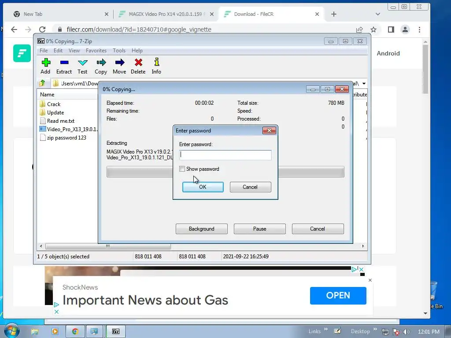Click the browser address bar URL
Viewport: 451px width, 338px height.
tap(139, 29)
